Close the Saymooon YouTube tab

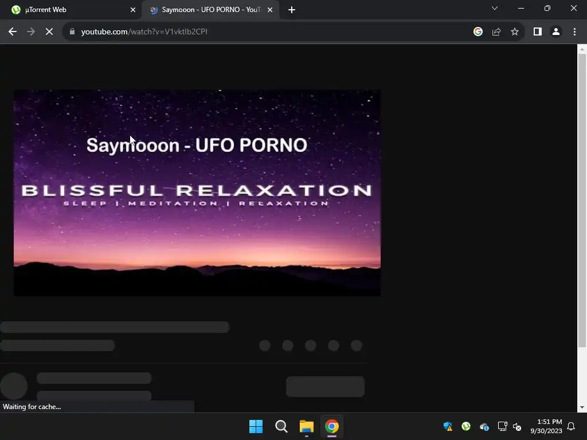tap(270, 10)
